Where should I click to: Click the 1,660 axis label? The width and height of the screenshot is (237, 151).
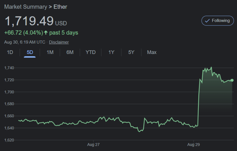[9, 116]
